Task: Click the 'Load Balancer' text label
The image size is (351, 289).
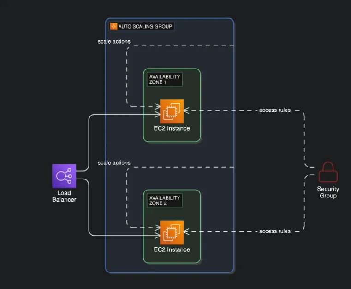Action: point(64,196)
